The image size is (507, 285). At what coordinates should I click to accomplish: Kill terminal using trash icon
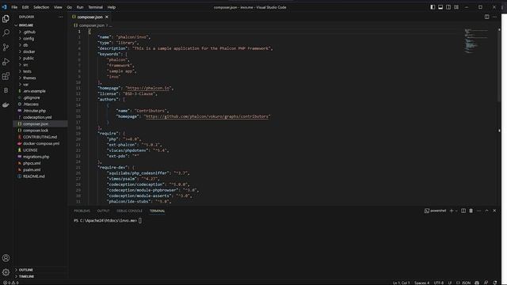pyautogui.click(x=471, y=211)
